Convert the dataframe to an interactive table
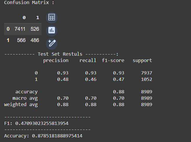 click(52, 17)
